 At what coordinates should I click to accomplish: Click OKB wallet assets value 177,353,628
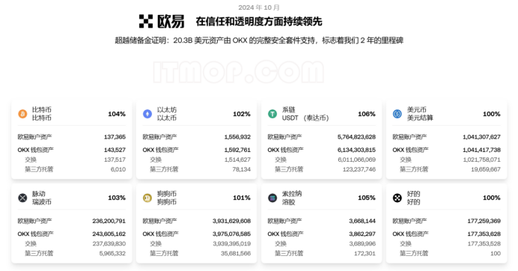pos(484,234)
